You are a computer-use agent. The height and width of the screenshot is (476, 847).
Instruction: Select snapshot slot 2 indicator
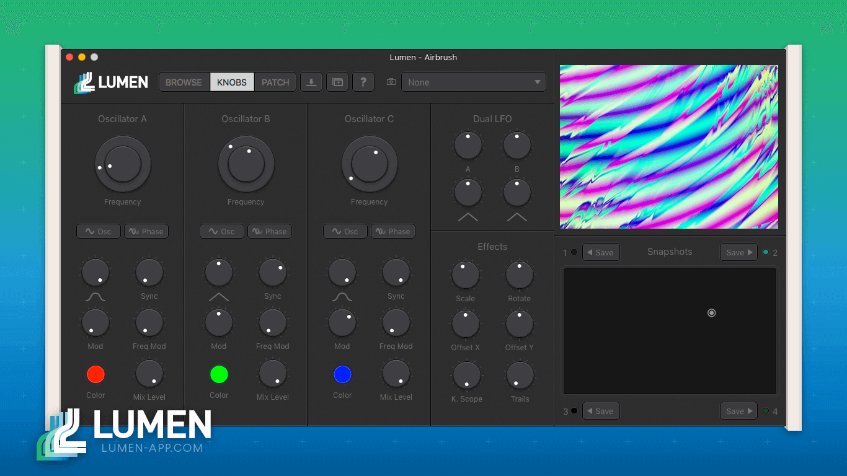(x=766, y=252)
